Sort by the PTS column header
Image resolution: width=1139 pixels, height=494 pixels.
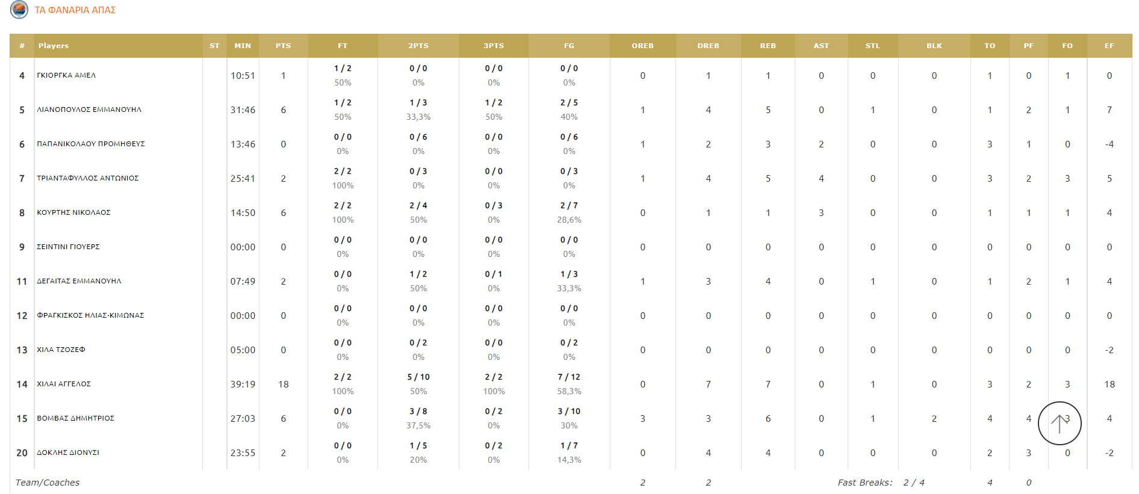283,46
